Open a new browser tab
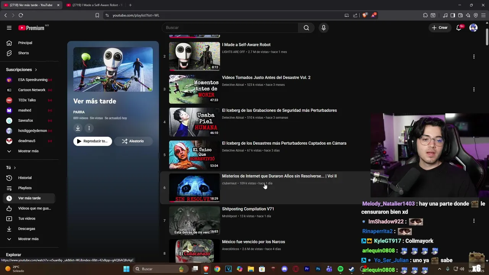This screenshot has height=275, width=489. [130, 5]
